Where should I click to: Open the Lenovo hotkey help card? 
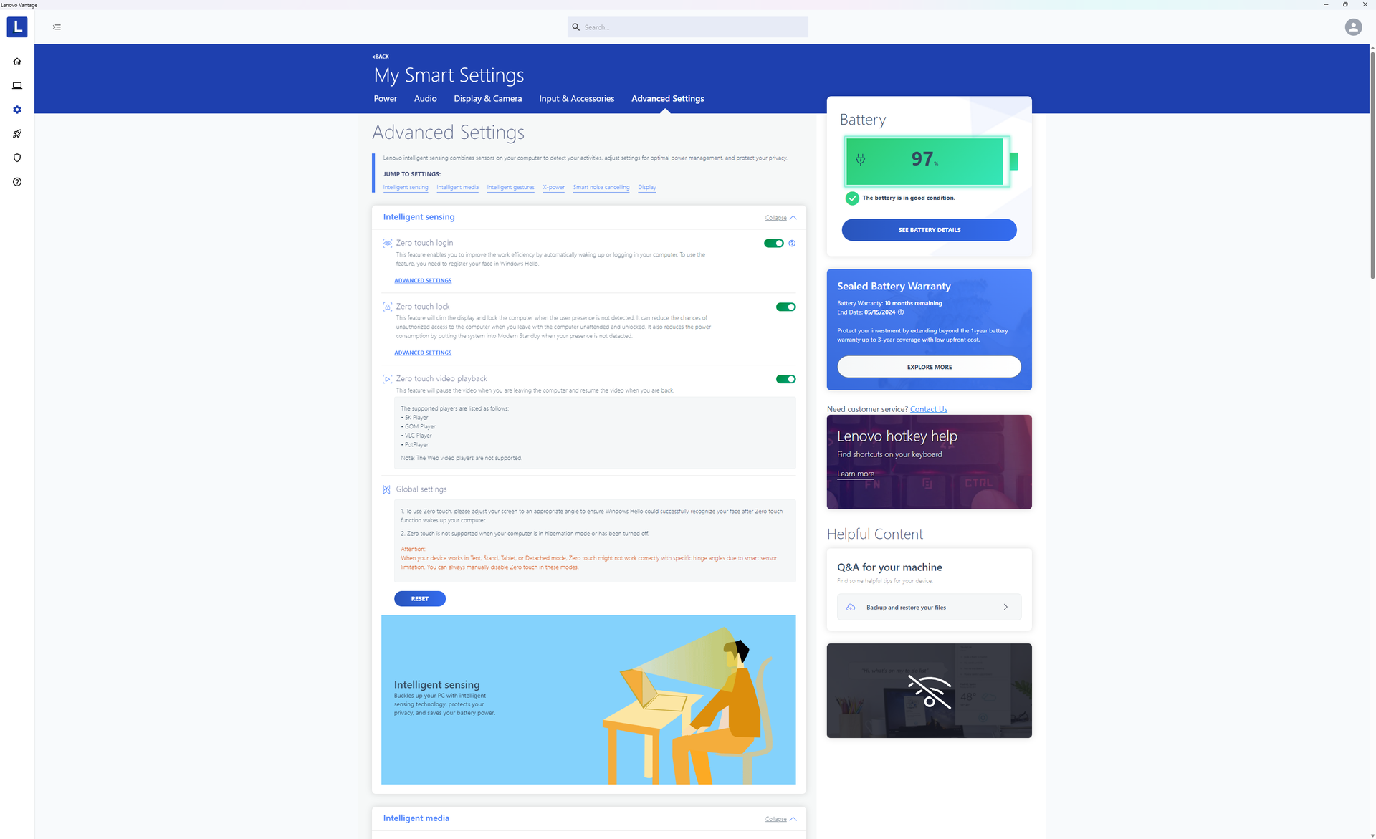929,462
